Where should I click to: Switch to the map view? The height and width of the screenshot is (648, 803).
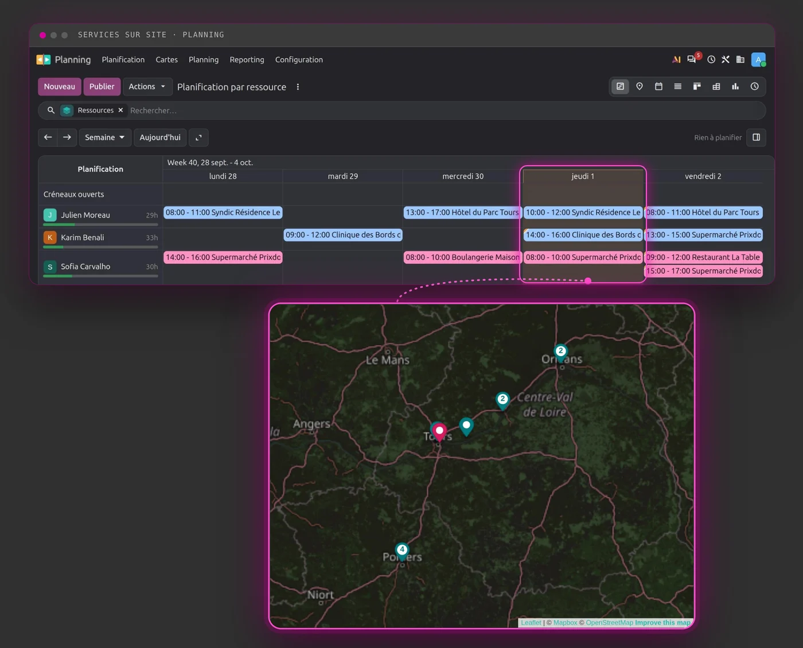click(x=640, y=87)
